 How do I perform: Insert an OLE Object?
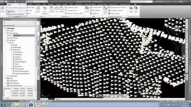click(x=95, y=10)
